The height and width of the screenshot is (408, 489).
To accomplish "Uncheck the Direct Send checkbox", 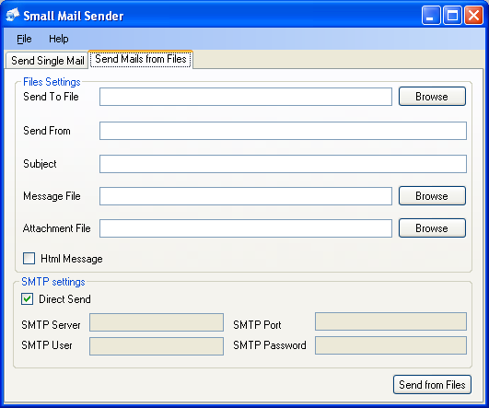I will (x=27, y=298).
